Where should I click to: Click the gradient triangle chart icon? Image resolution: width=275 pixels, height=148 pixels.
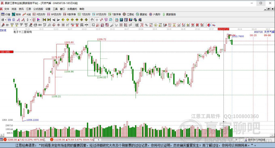point(39,20)
